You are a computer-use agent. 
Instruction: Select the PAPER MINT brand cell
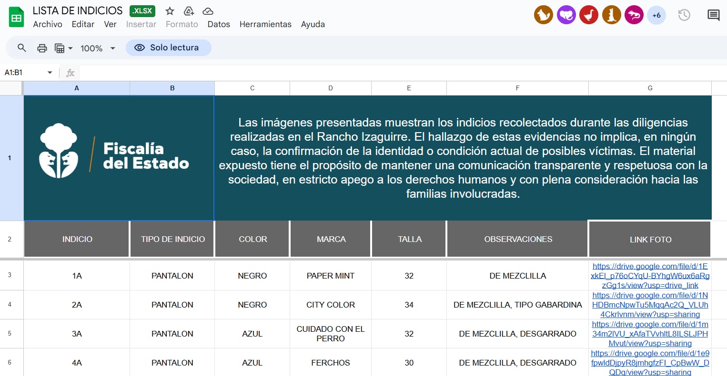point(330,276)
